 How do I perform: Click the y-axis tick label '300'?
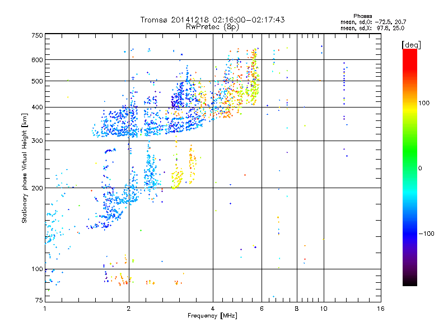[37, 141]
